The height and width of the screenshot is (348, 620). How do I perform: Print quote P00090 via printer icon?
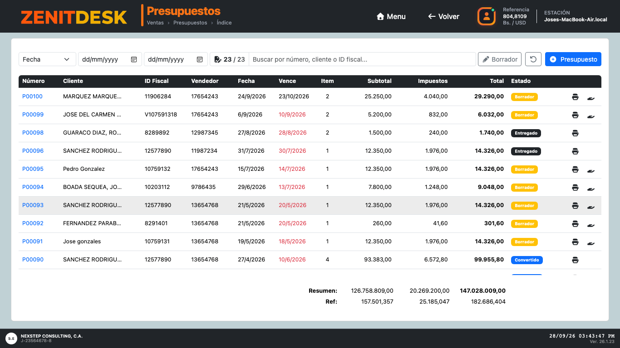pos(575,260)
